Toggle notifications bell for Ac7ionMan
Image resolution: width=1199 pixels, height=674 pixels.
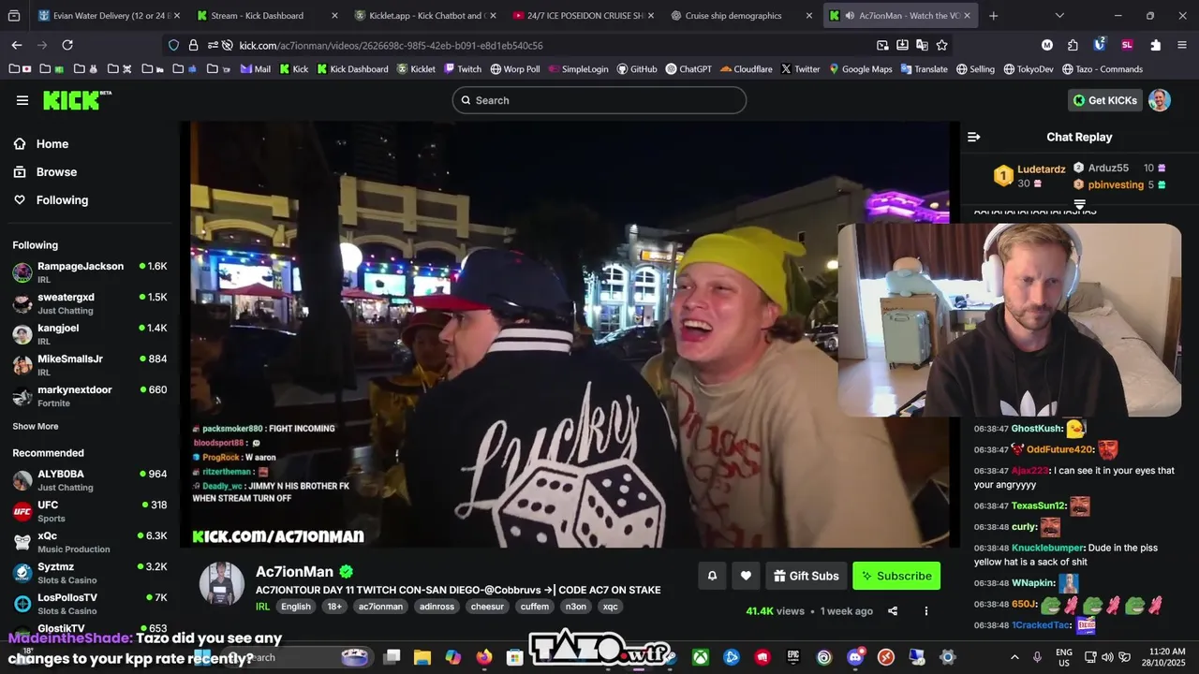pos(712,576)
